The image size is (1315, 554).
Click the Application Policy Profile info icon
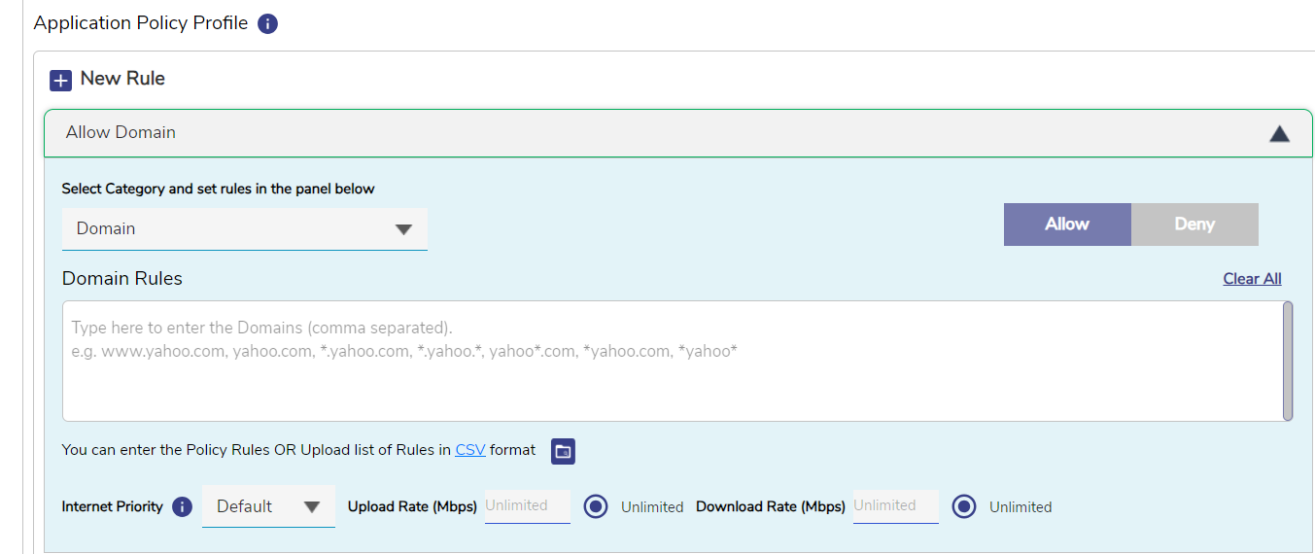pos(268,24)
